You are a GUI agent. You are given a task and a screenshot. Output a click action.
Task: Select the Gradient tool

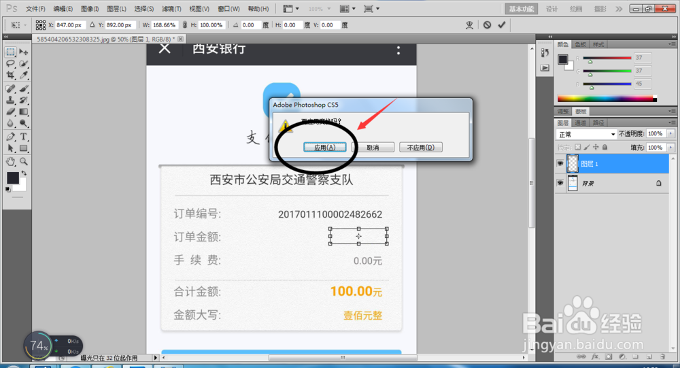(x=23, y=112)
